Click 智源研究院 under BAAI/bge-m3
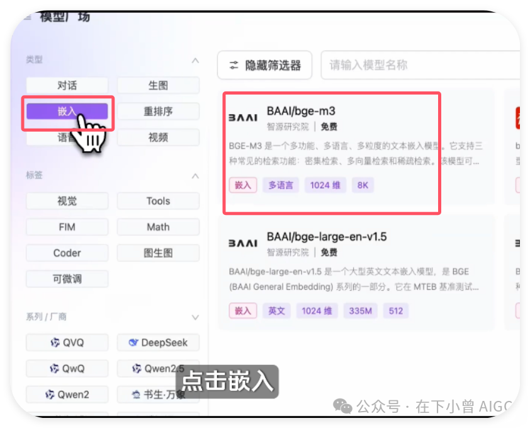Image resolution: width=530 pixels, height=428 pixels. pos(288,127)
